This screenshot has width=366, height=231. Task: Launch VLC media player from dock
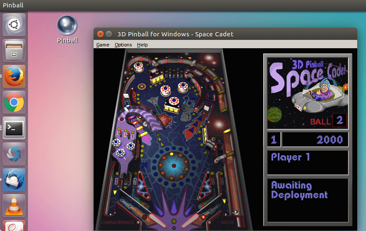14,205
